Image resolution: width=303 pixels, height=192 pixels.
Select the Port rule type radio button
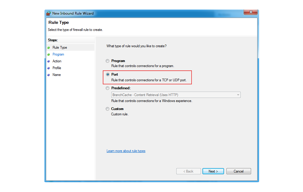(x=108, y=74)
